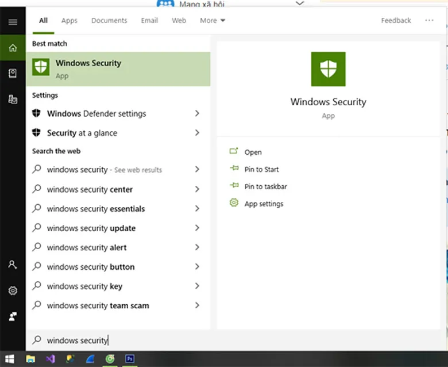Expand the Security at a glance arrow

point(197,133)
